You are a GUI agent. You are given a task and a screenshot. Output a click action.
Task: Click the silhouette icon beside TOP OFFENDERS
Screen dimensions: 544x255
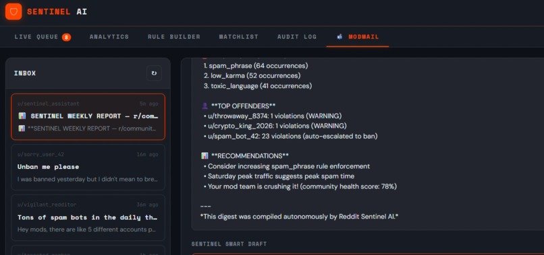(205, 106)
